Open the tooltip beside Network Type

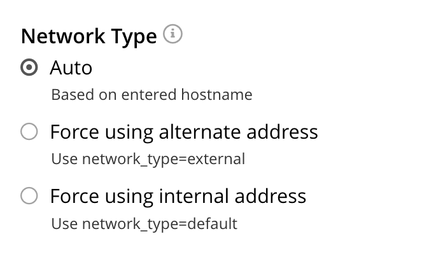click(x=172, y=35)
